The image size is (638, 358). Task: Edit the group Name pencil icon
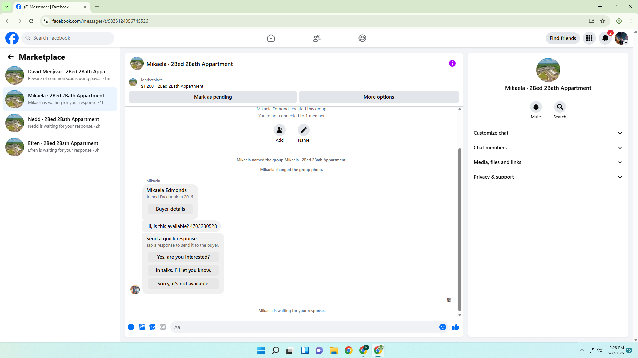point(304,130)
